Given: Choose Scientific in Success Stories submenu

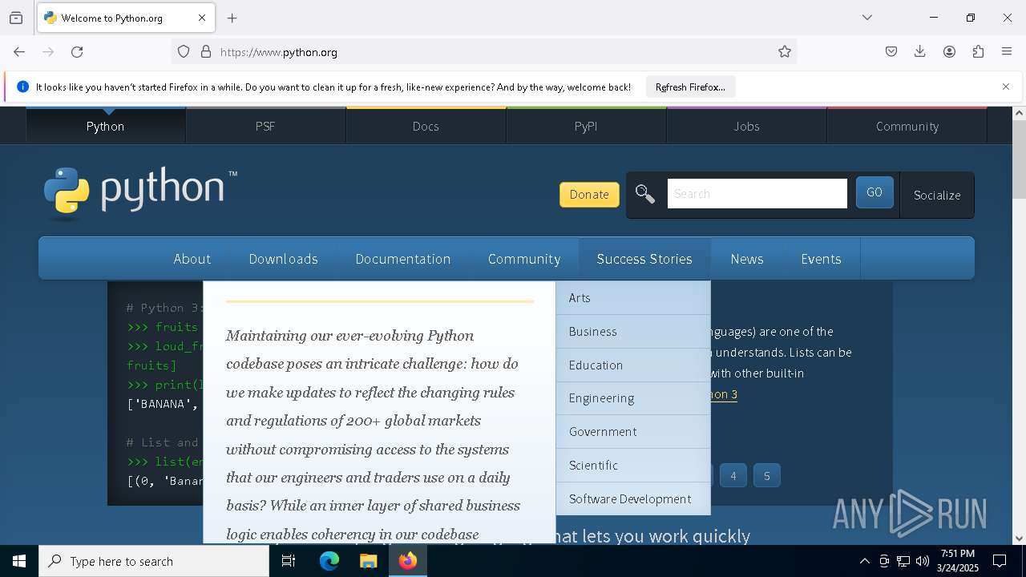Looking at the screenshot, I should [x=633, y=465].
